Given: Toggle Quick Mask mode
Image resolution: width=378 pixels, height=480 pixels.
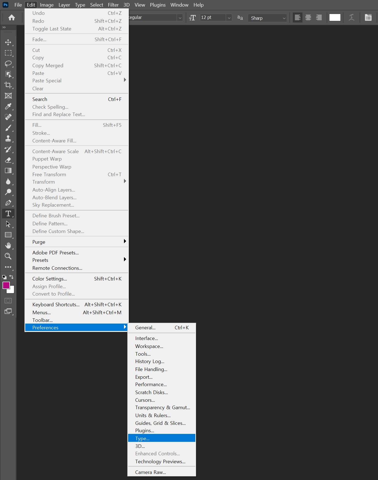Looking at the screenshot, I should point(8,301).
